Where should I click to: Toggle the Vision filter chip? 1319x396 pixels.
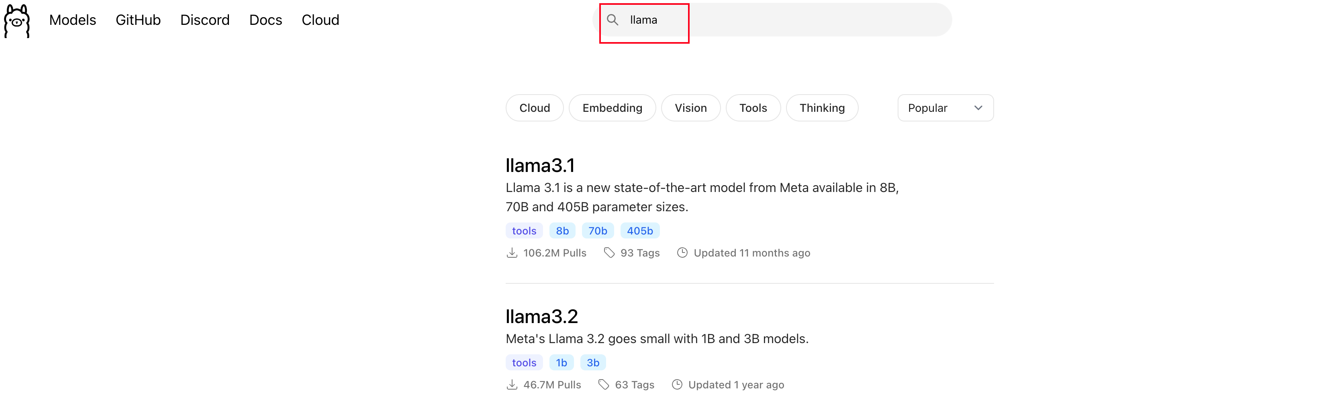[x=691, y=108]
